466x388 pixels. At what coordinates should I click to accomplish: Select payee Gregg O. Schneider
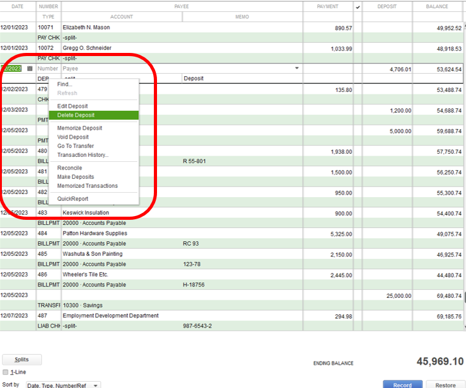point(87,48)
